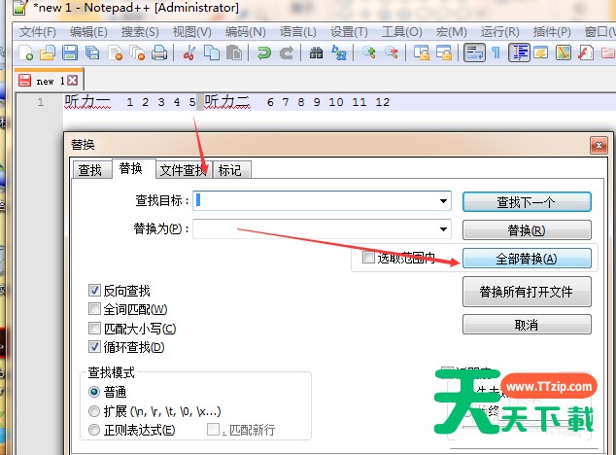Click the 替换(R) button
Viewport: 616px width, 455px height.
[527, 230]
